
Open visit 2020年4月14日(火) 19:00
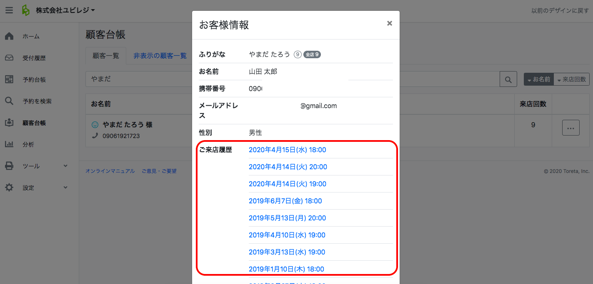coord(288,184)
